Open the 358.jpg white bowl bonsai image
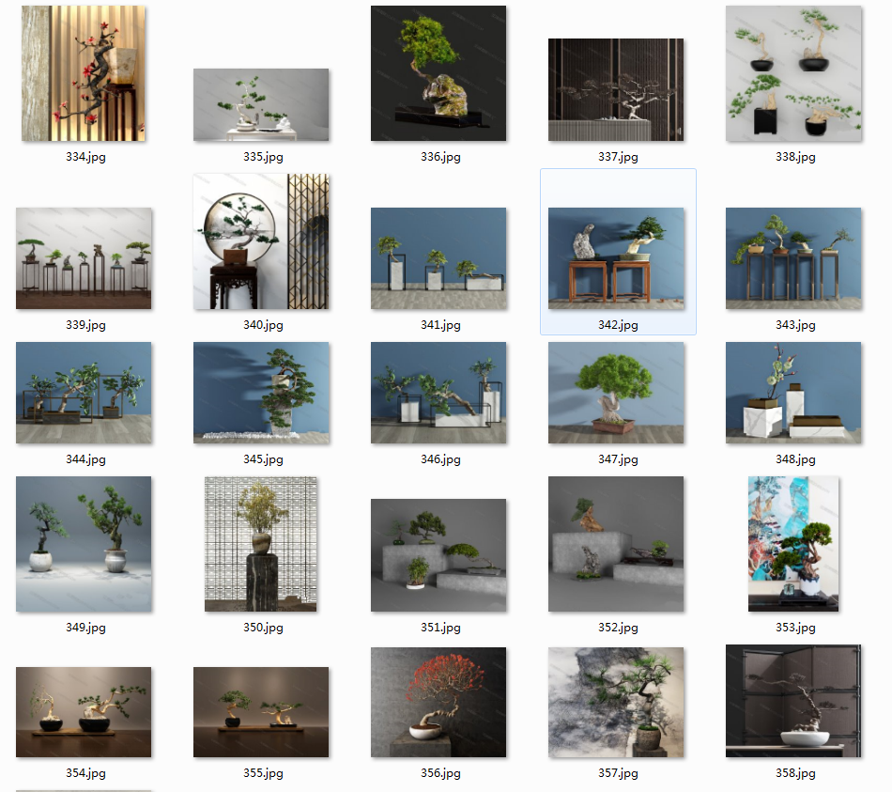This screenshot has height=792, width=892. pyautogui.click(x=793, y=701)
